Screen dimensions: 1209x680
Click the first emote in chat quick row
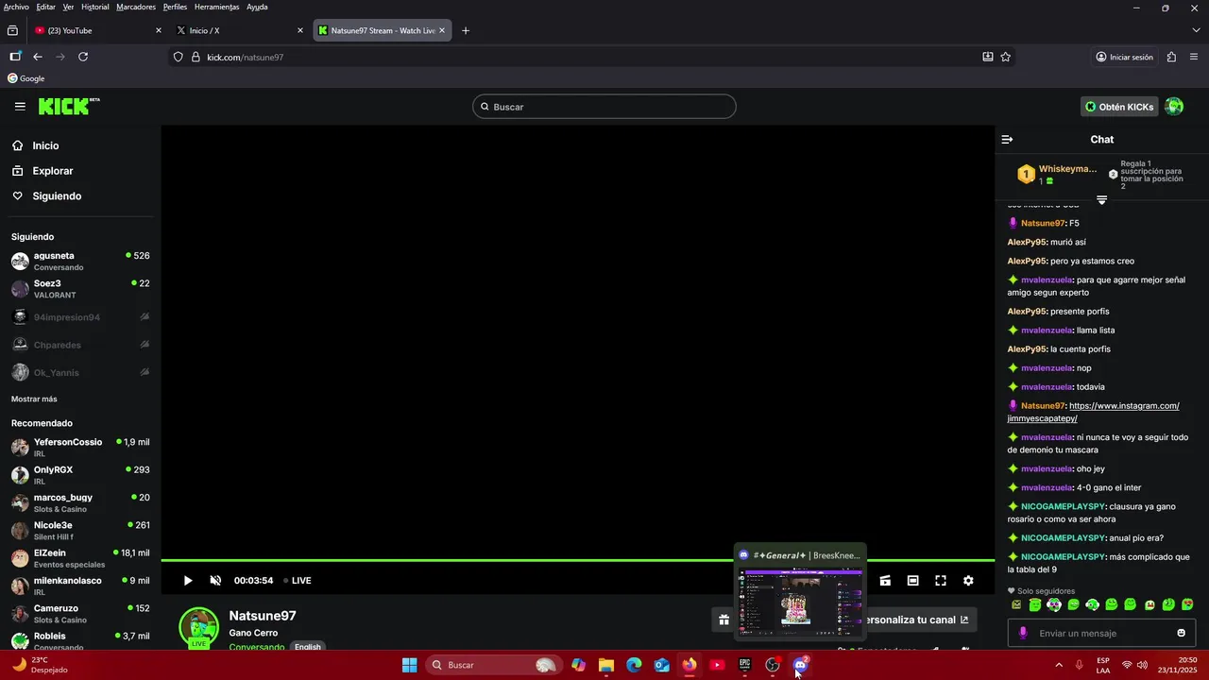[1016, 604]
